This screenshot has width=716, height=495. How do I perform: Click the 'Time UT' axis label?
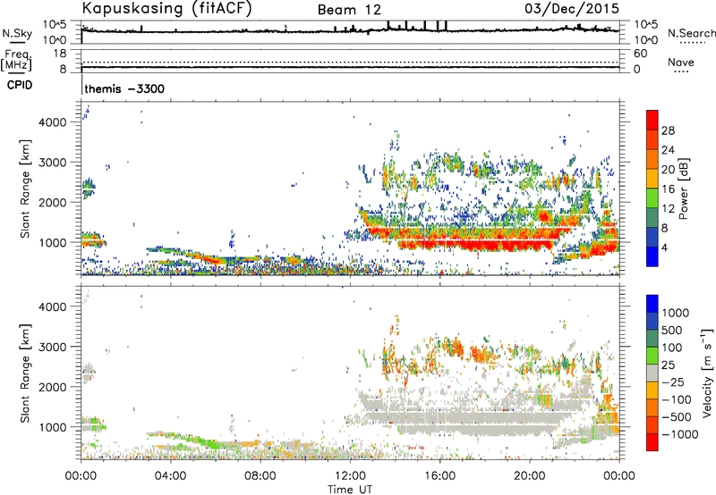coord(350,490)
